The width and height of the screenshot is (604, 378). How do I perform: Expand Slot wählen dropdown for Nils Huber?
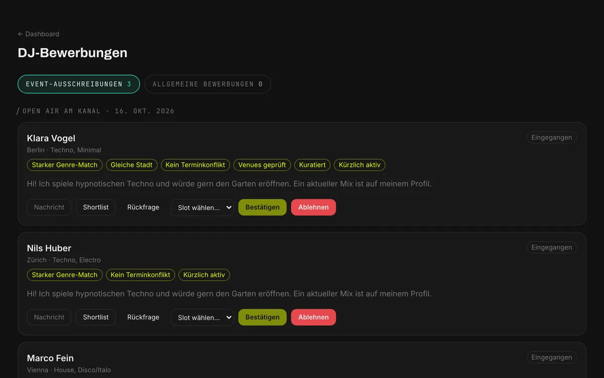[x=202, y=318]
